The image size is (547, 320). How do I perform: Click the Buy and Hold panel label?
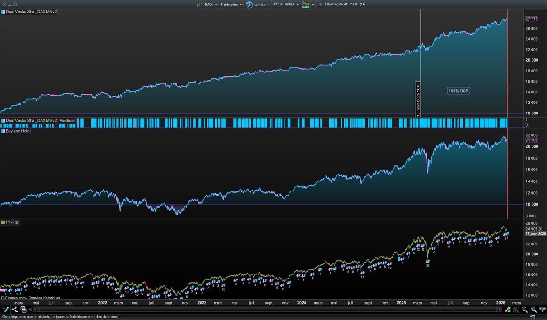(x=18, y=131)
